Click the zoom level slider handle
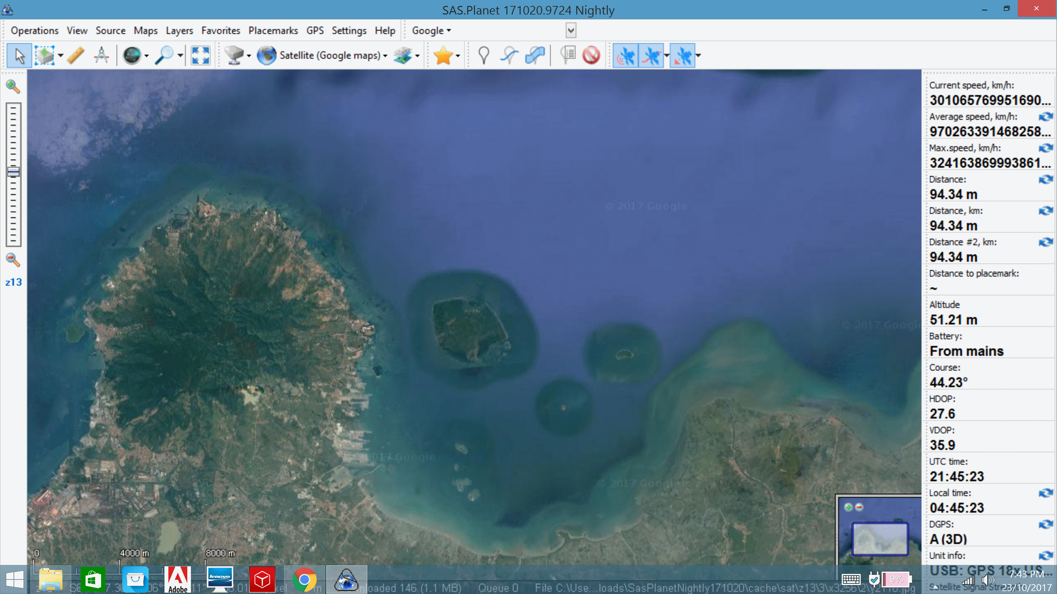This screenshot has width=1057, height=594. 13,172
